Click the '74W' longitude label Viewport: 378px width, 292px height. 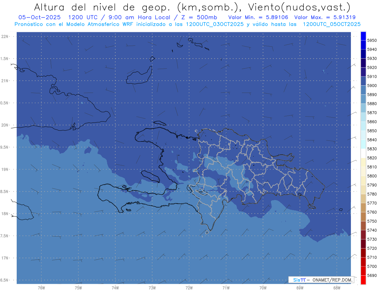click(x=115, y=288)
